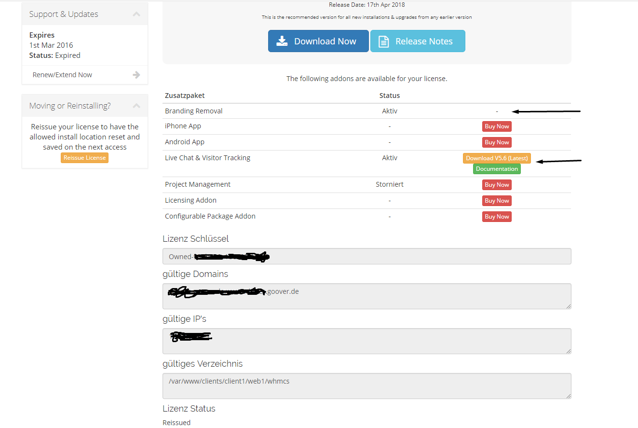638x428 pixels.
Task: Buy the Licensing Addon
Action: click(497, 201)
